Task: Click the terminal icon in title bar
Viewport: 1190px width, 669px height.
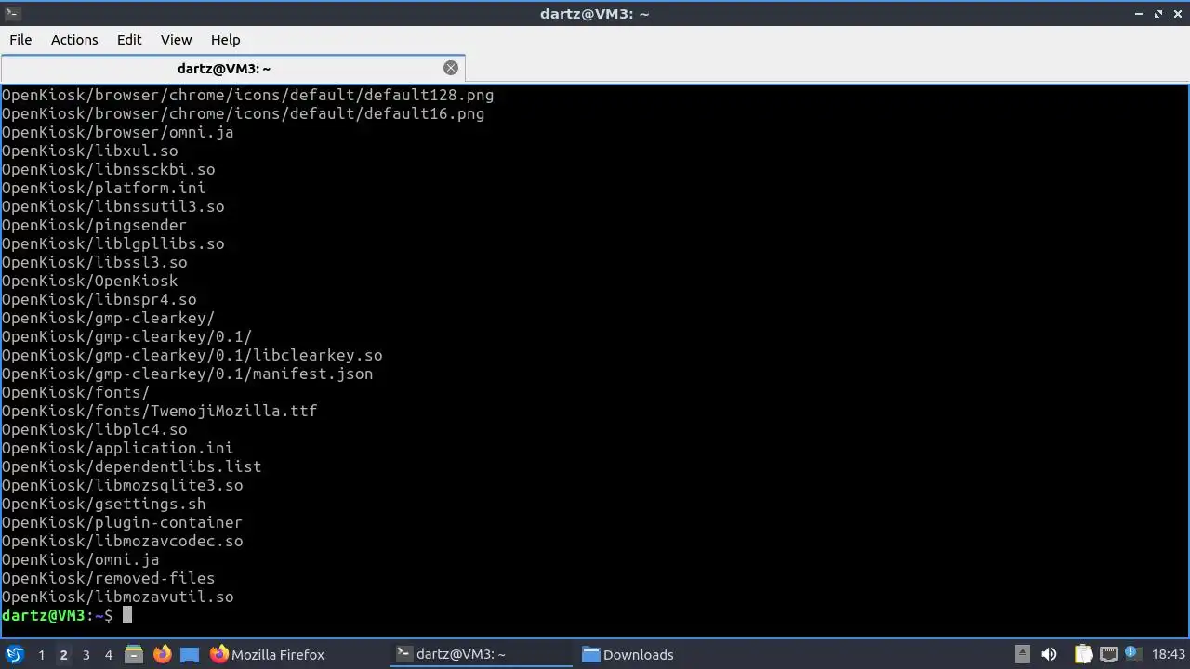Action: coord(12,13)
